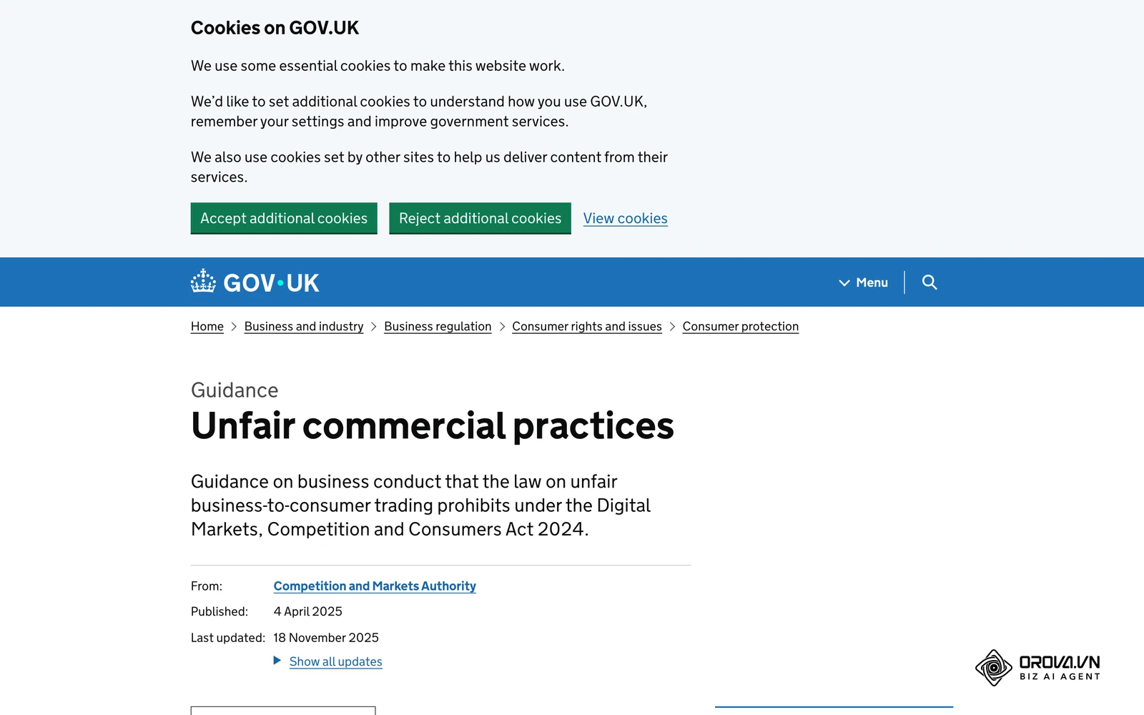Image resolution: width=1144 pixels, height=715 pixels.
Task: Visit Competition and Markets Authority page
Action: click(x=375, y=586)
